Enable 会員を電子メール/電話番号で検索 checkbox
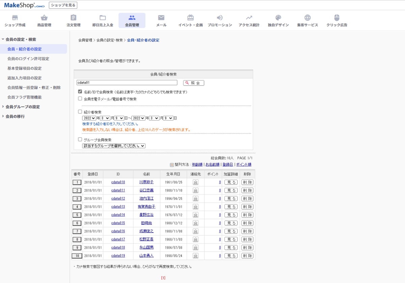 tap(80, 99)
